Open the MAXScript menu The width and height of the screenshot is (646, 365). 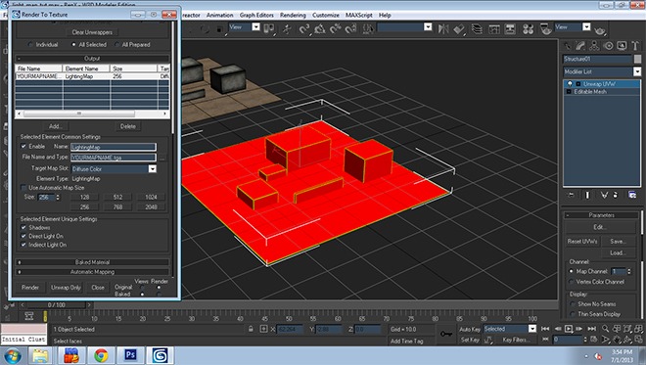tap(358, 16)
